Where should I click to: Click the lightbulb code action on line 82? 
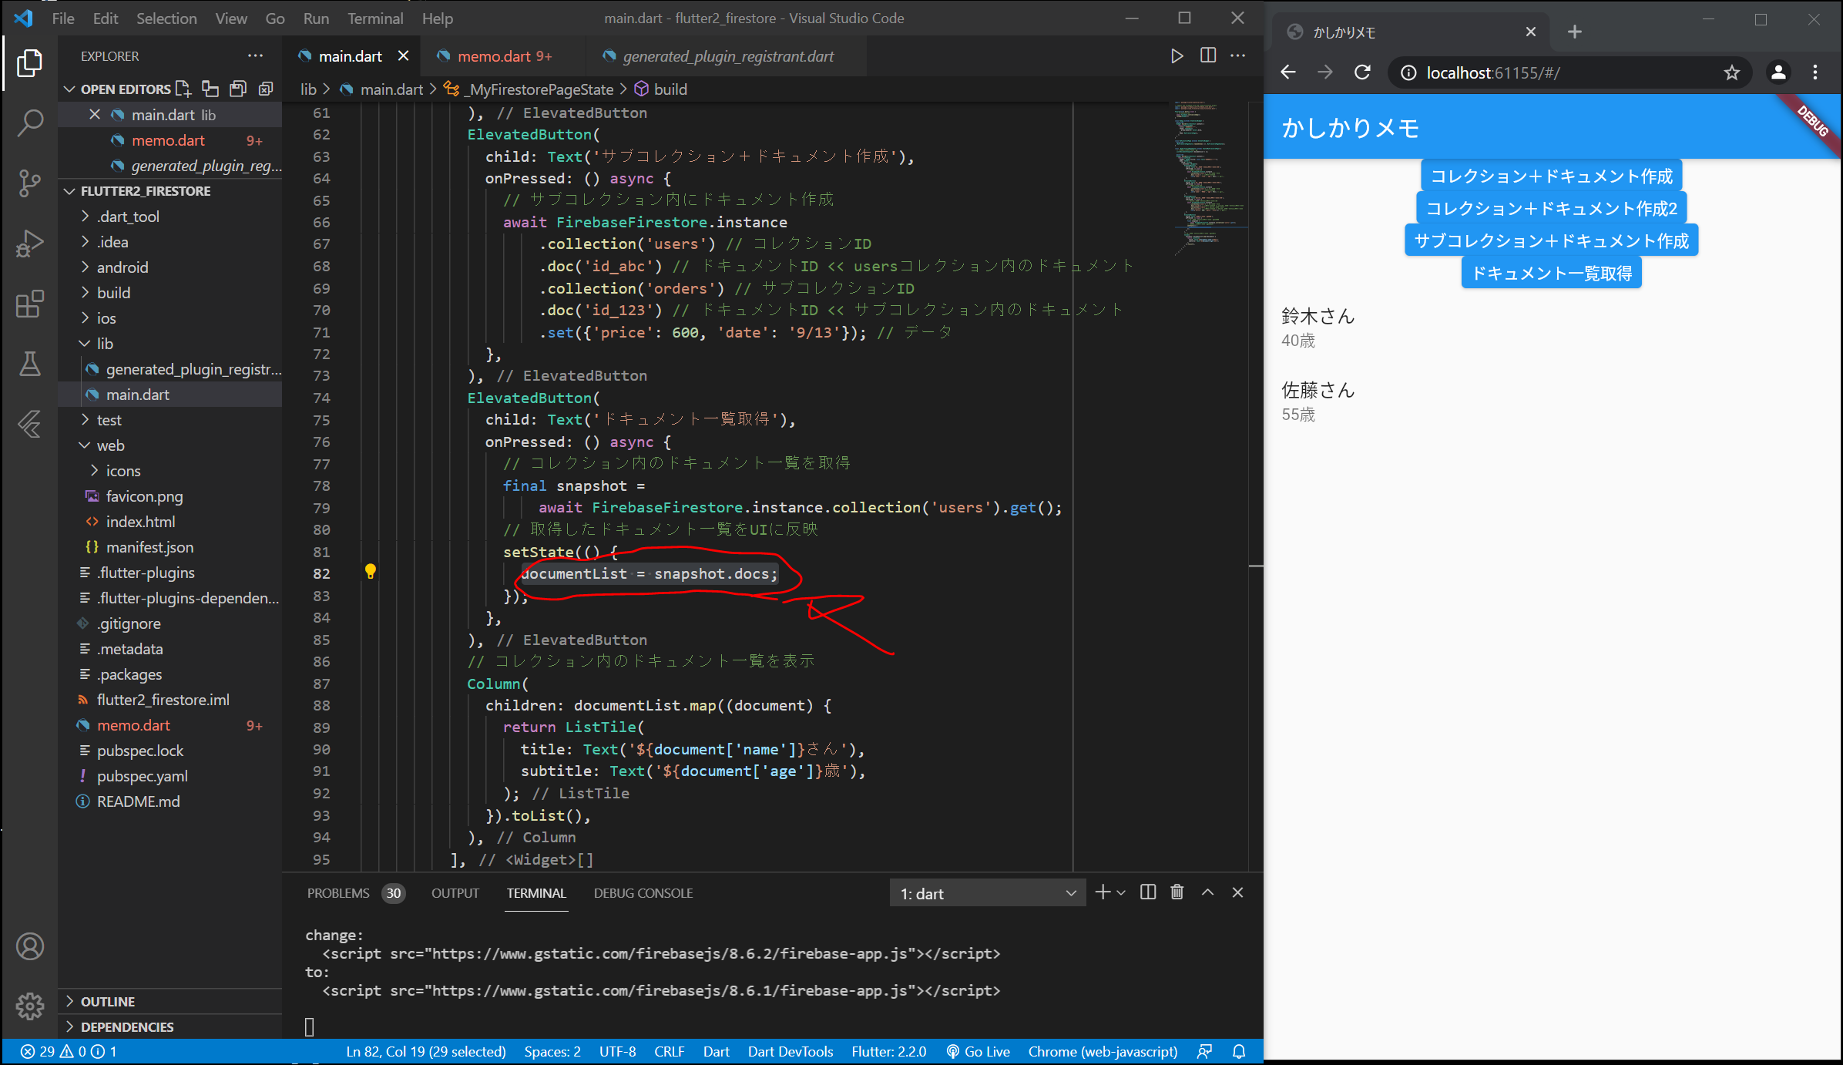[370, 571]
